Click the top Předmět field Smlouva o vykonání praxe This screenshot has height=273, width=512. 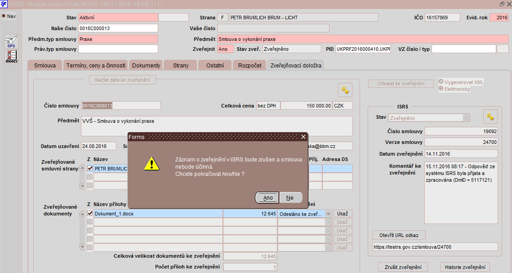(363, 39)
